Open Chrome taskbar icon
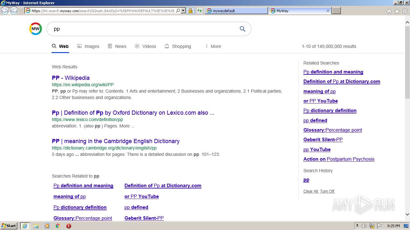410x230 pixels. pos(58,226)
